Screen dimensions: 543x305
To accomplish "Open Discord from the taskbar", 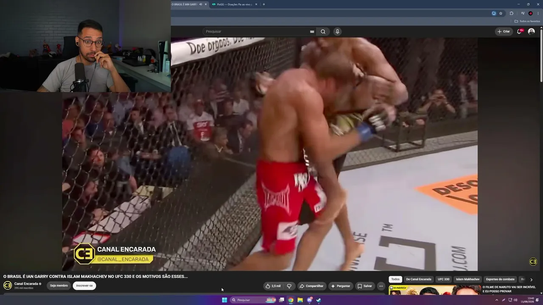I will pos(309,300).
